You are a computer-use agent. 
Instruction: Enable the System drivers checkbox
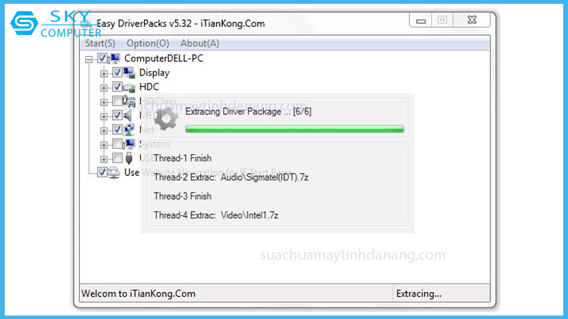pos(117,144)
